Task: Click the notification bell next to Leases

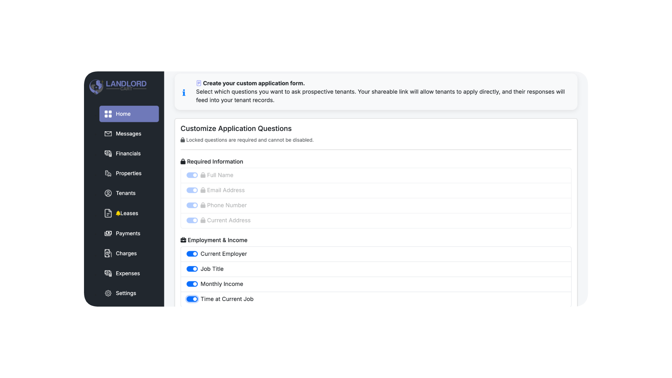Action: pyautogui.click(x=118, y=213)
